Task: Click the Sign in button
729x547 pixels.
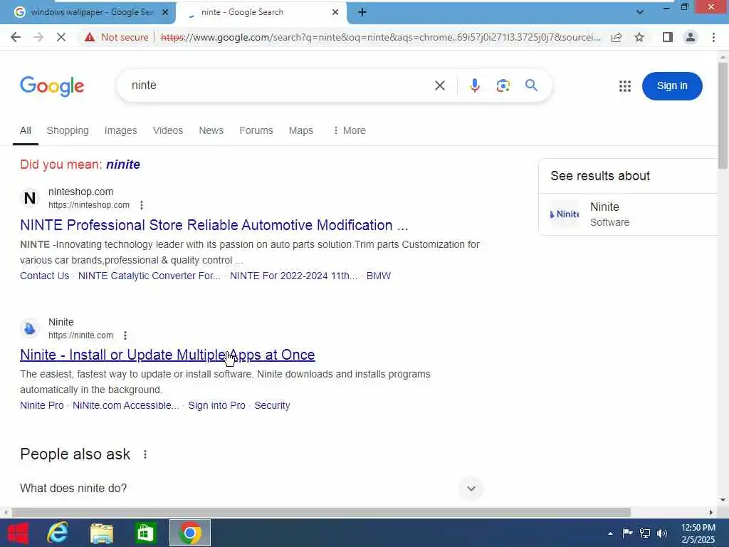Action: click(x=672, y=86)
